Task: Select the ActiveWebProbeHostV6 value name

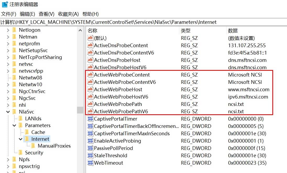Action: [x=121, y=97]
